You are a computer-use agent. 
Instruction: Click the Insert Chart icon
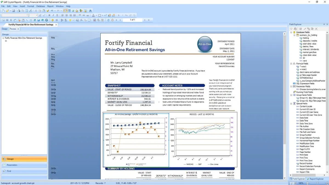(x=39, y=20)
